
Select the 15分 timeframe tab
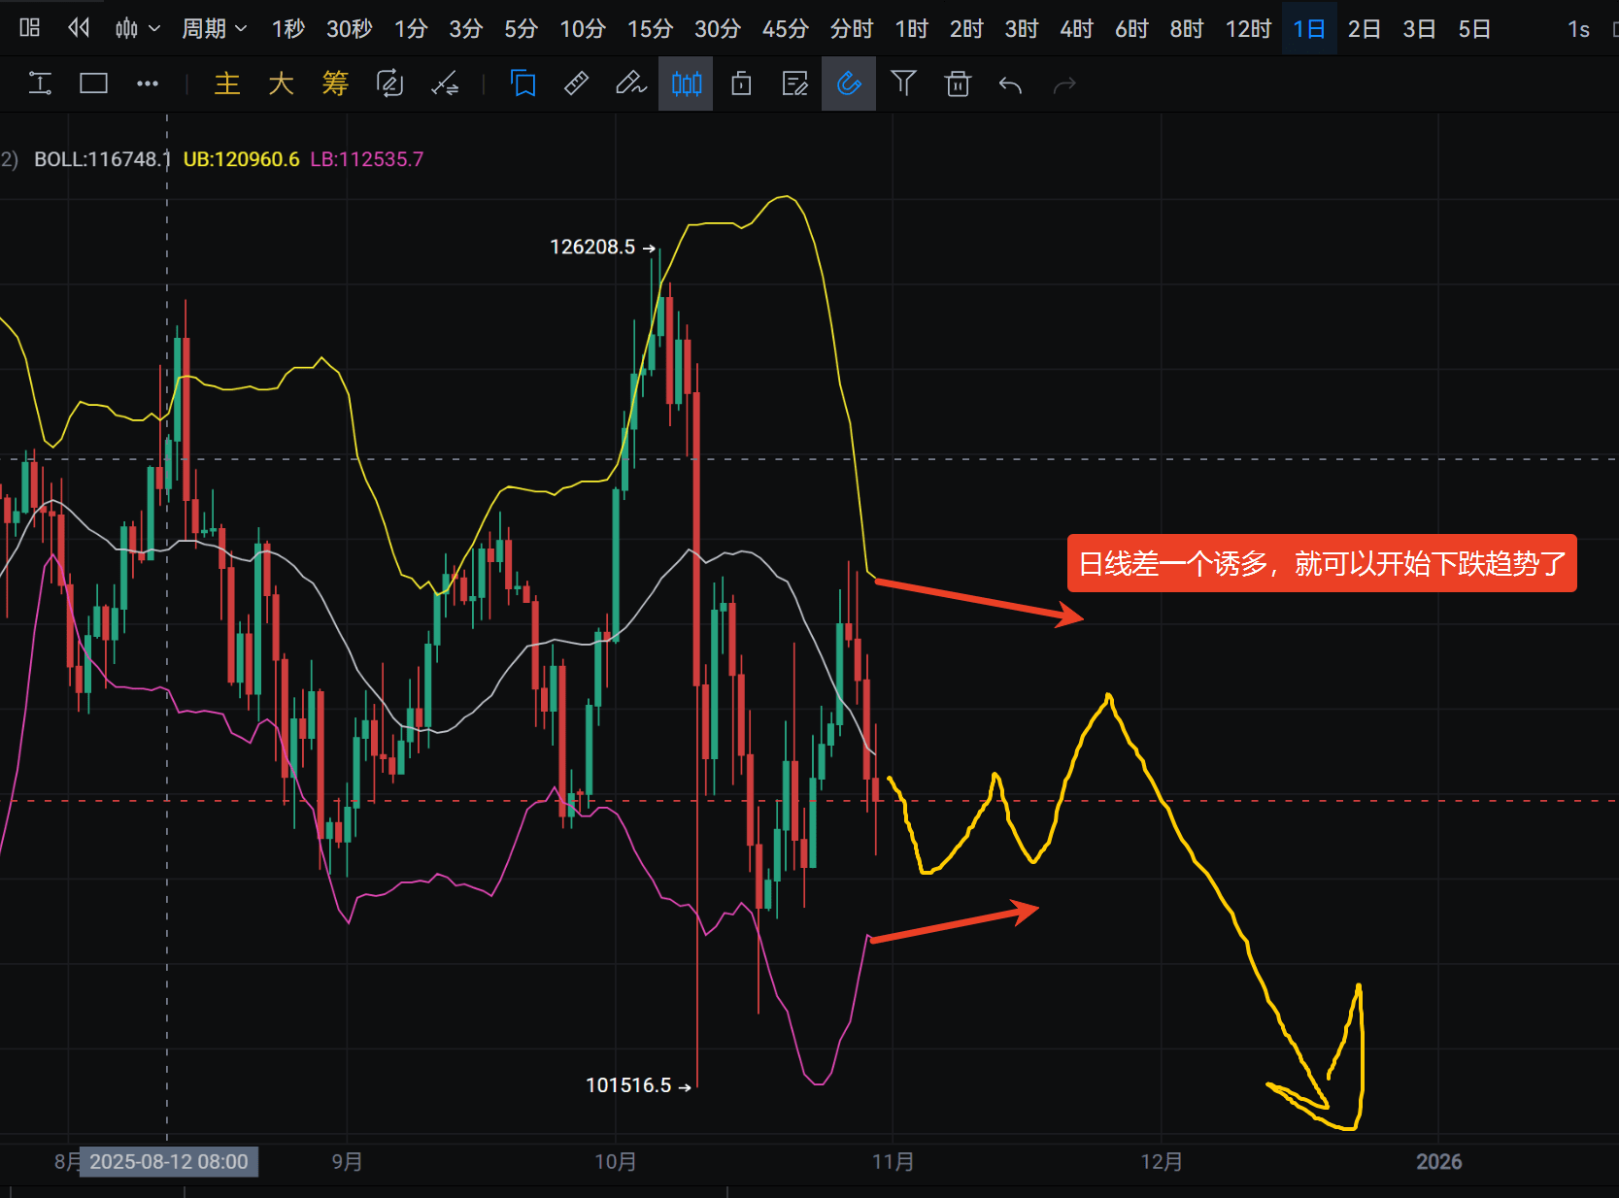pos(650,29)
